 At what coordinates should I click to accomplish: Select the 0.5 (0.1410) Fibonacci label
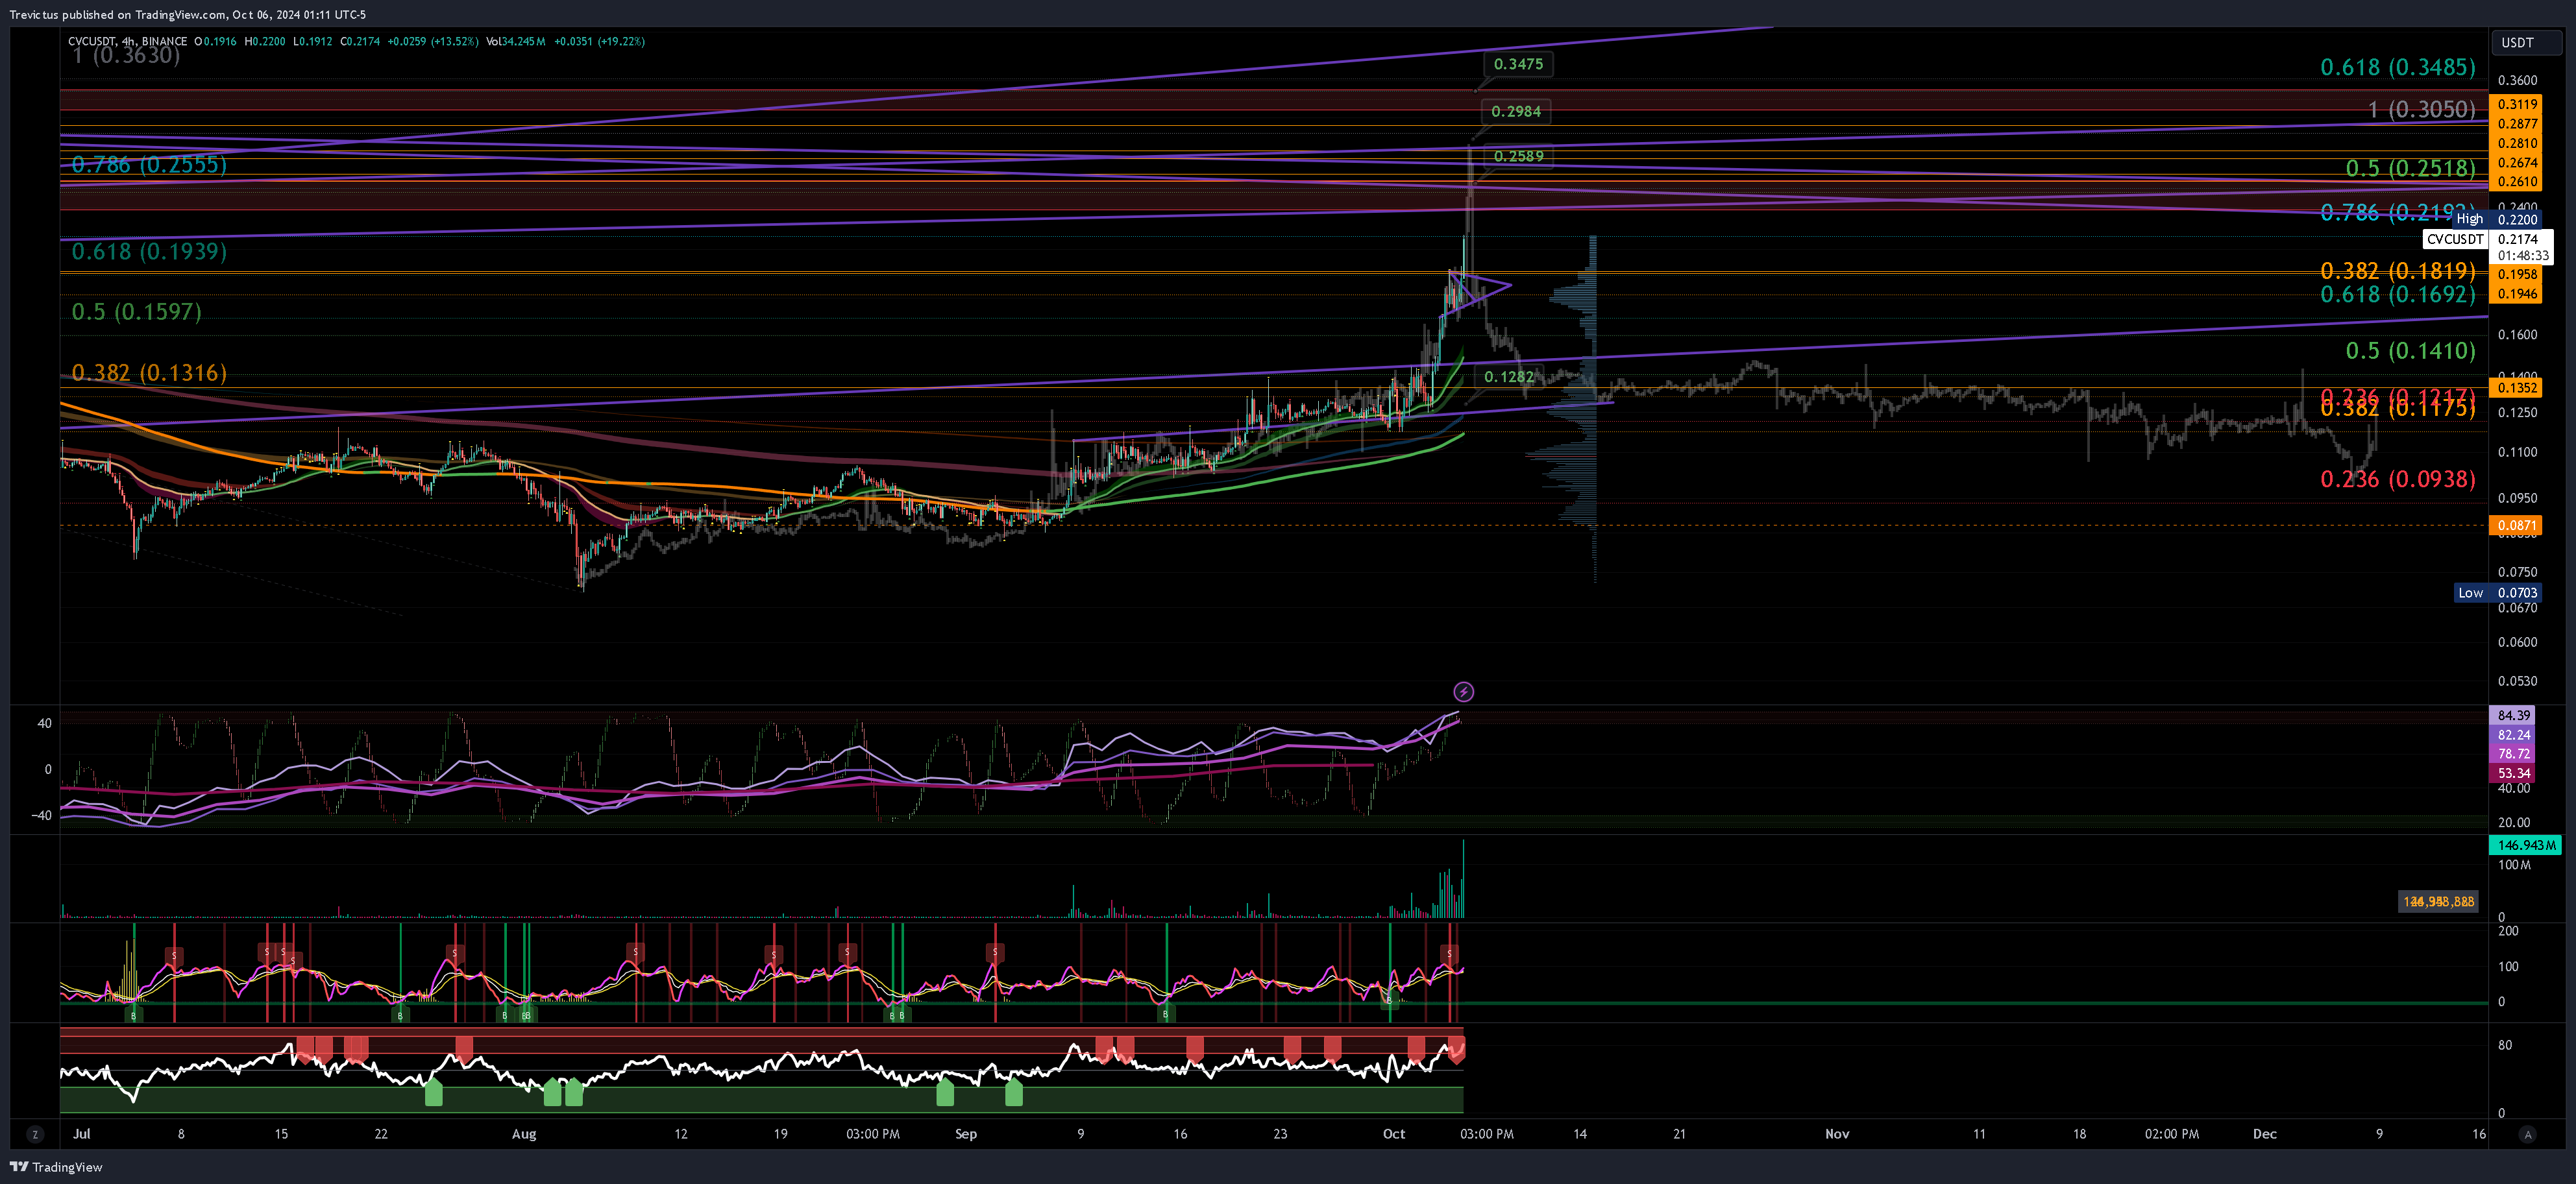(2410, 350)
